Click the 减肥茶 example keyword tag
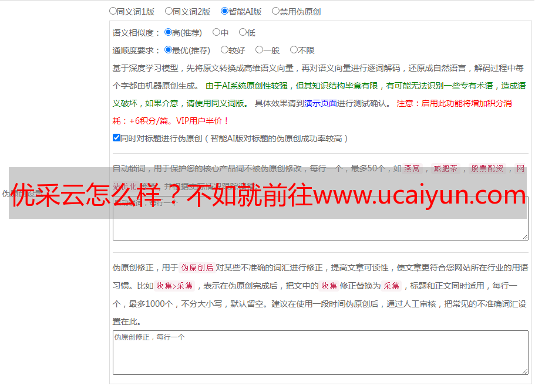The height and width of the screenshot is (386, 535). click(x=446, y=168)
